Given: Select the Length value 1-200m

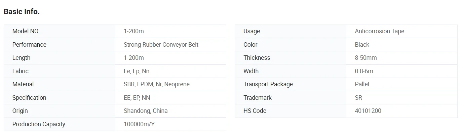Looking at the screenshot, I should click(134, 58).
